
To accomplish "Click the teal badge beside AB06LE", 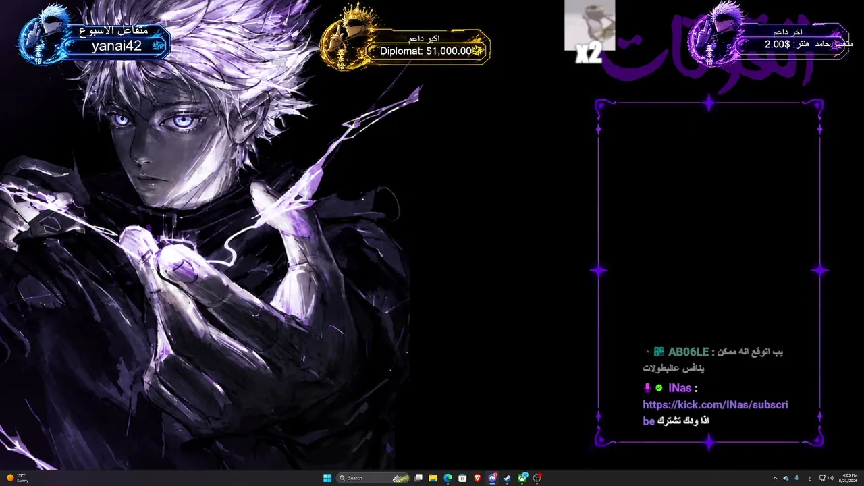I will pos(659,352).
